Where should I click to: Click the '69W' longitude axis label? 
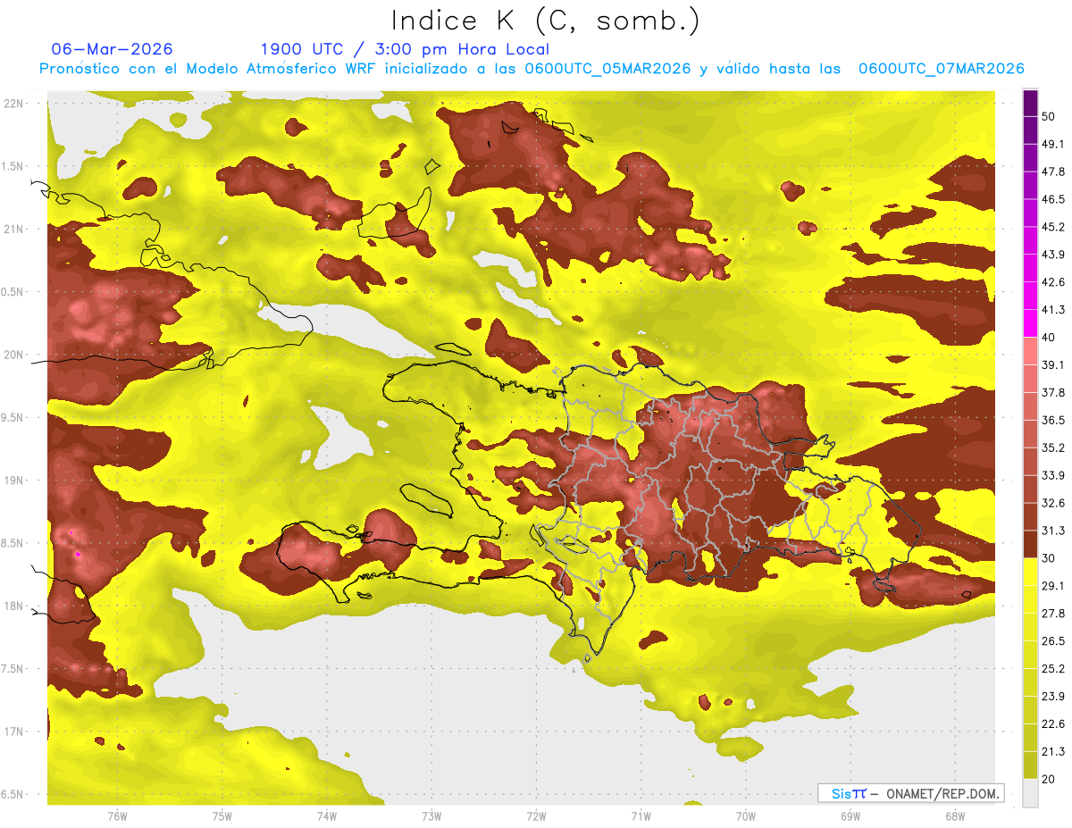[x=850, y=816]
